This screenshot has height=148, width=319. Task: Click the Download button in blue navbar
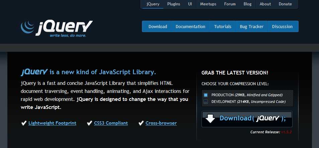pos(158,27)
